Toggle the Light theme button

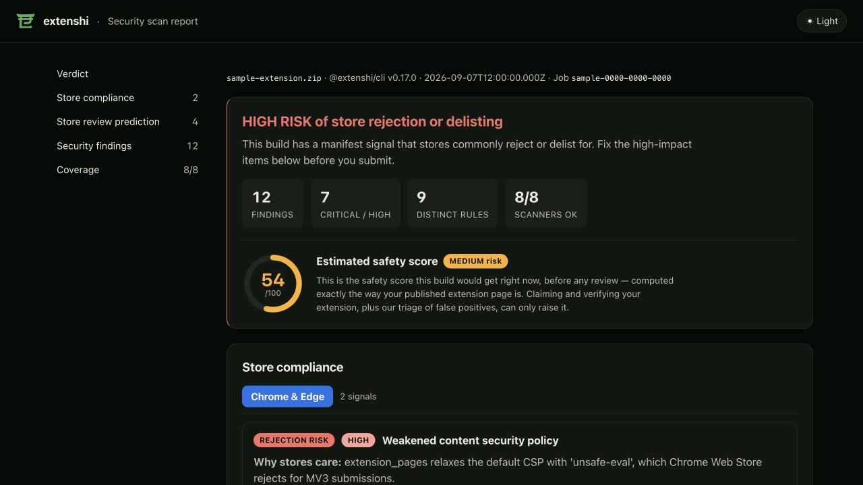pos(821,21)
